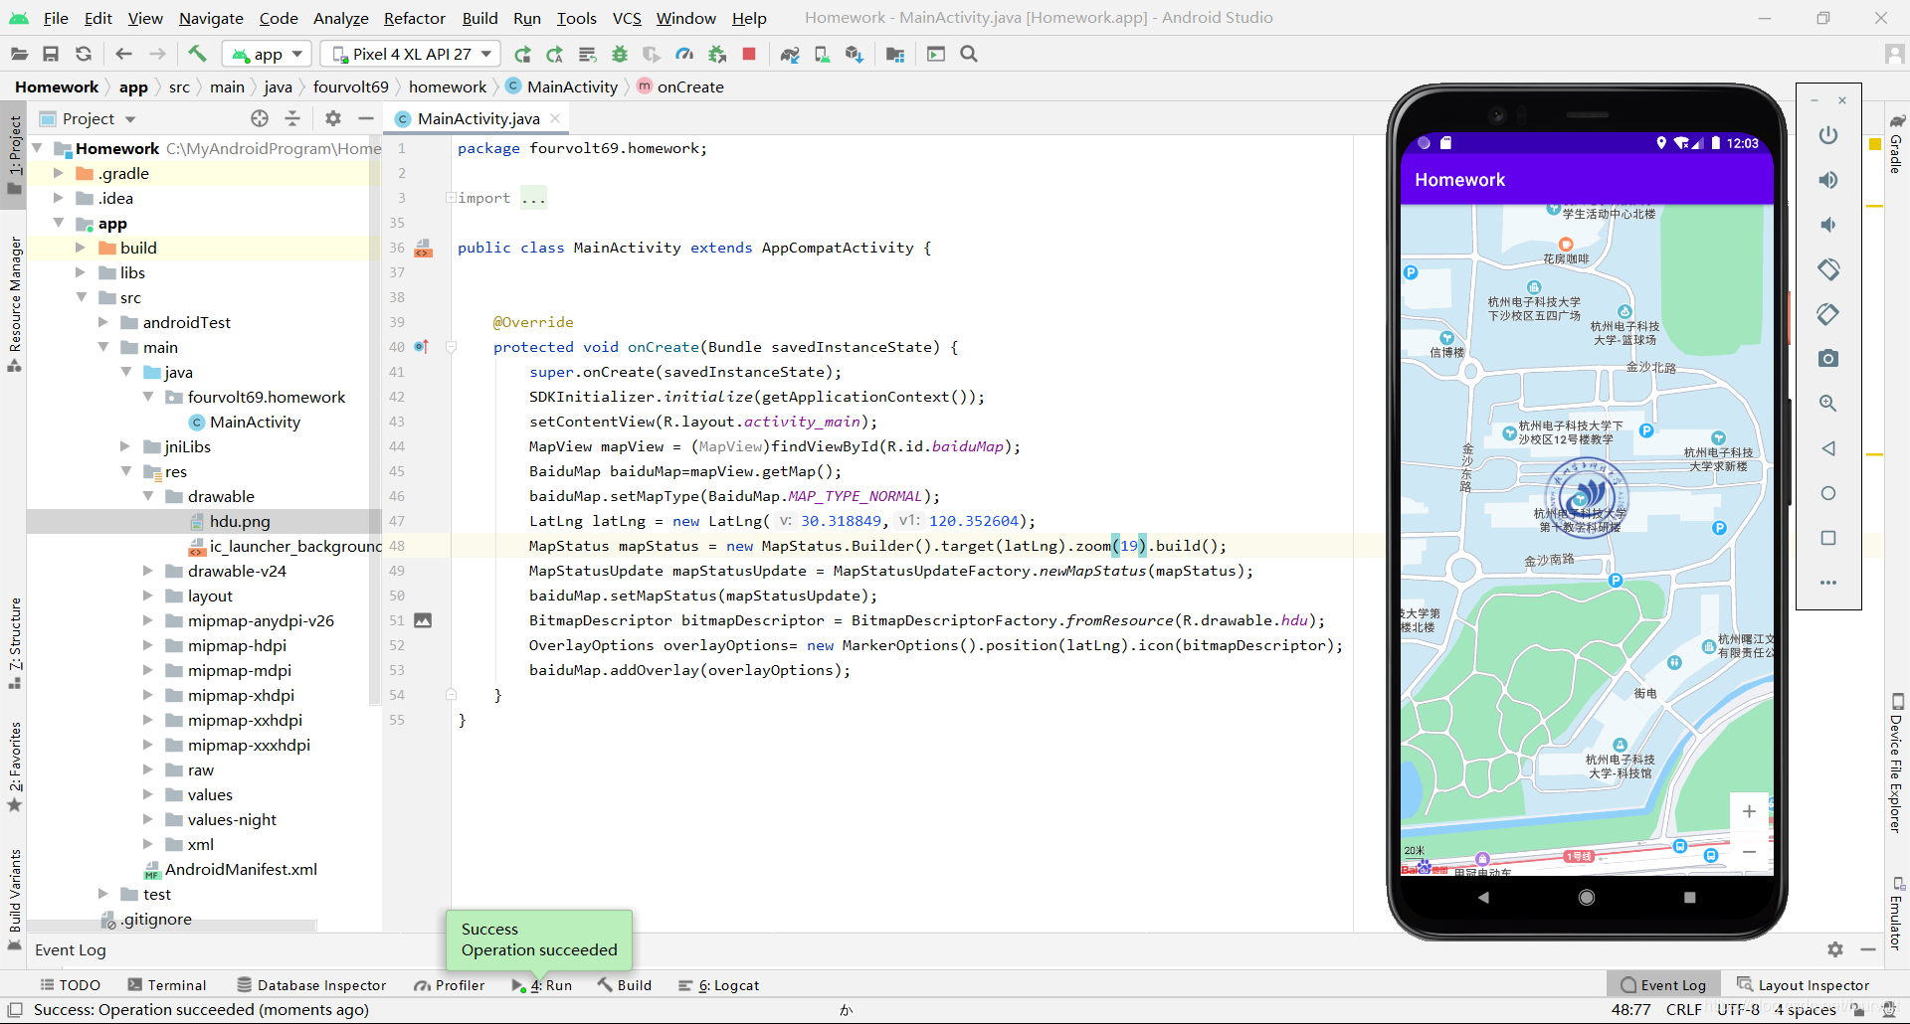1910x1024 pixels.
Task: Take an emulator screenshot
Action: [x=1828, y=358]
